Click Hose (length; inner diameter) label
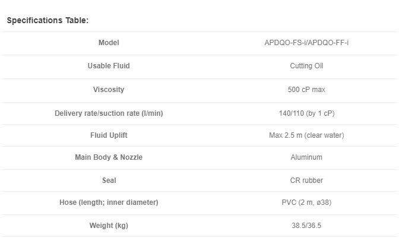The width and height of the screenshot is (399, 250). 109,202
